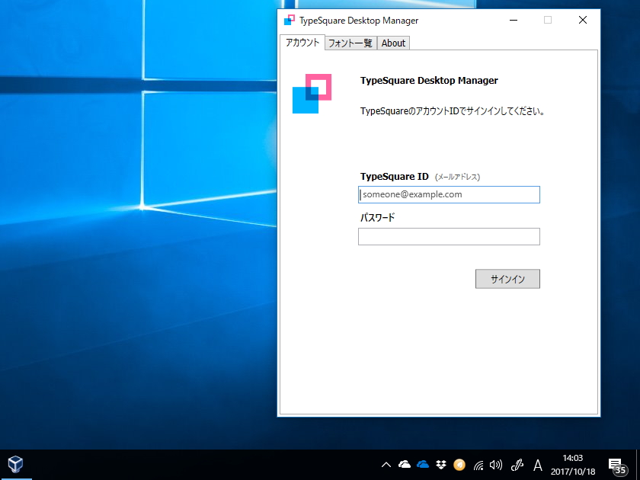This screenshot has height=480, width=640.
Task: Open the Action Center notifications icon
Action: (617, 466)
